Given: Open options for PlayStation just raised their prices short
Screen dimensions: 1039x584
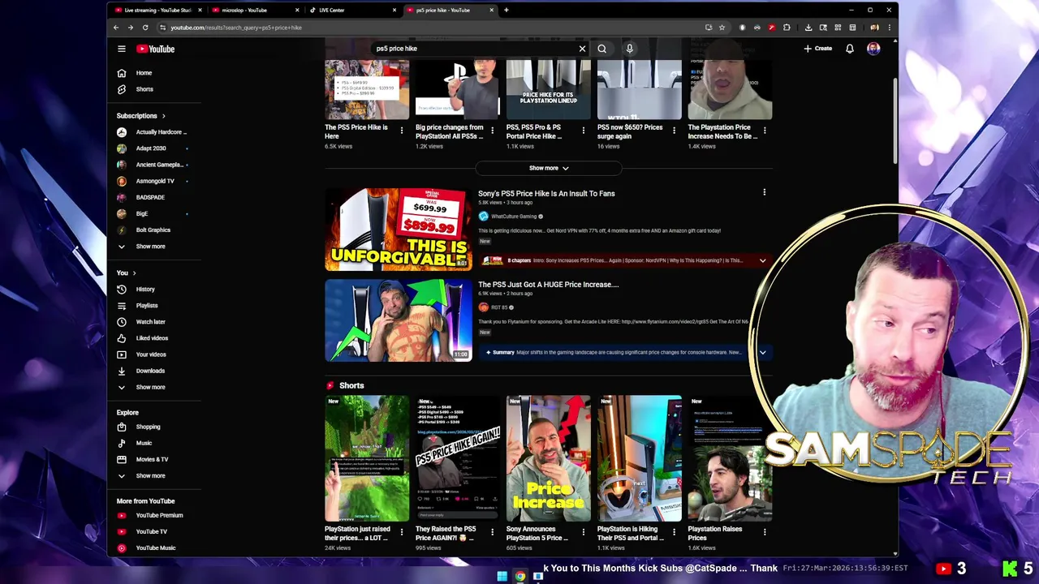Looking at the screenshot, I should [401, 532].
